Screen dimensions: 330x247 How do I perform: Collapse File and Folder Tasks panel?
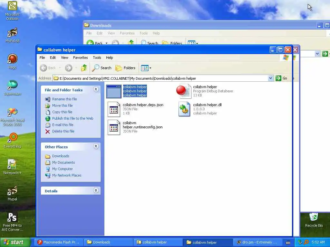pos(96,89)
